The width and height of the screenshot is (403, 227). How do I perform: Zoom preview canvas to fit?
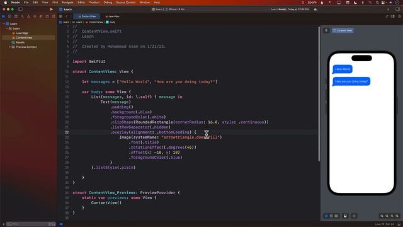(x=392, y=216)
